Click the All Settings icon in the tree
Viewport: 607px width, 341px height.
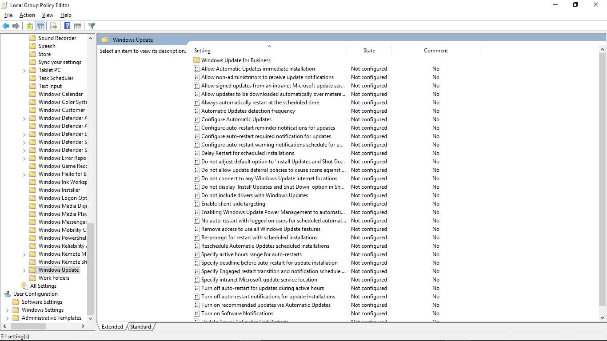24,286
